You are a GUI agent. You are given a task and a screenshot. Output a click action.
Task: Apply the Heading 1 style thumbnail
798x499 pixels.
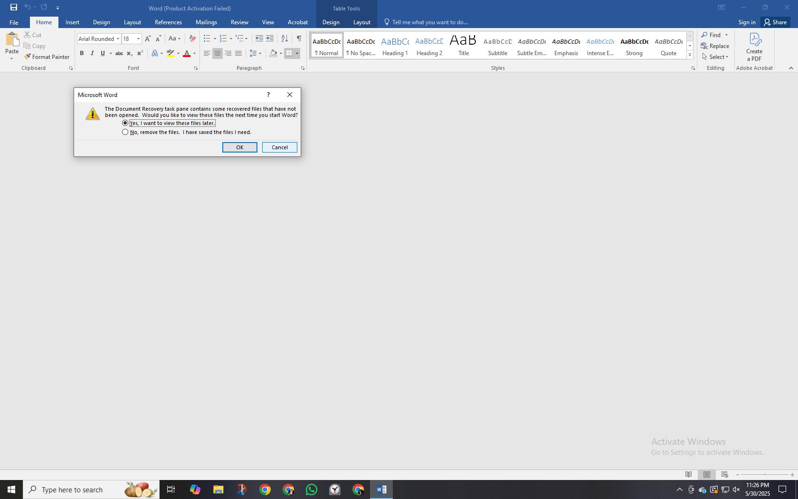395,46
